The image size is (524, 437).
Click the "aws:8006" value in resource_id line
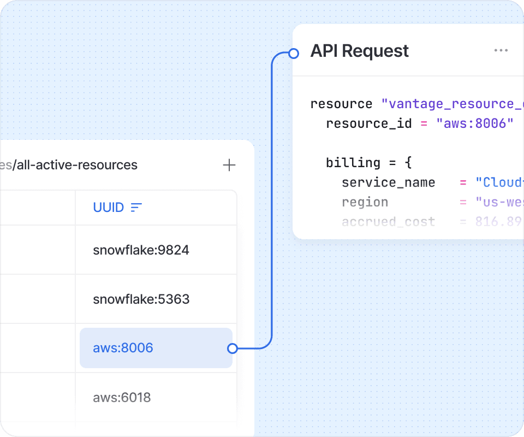click(x=475, y=123)
